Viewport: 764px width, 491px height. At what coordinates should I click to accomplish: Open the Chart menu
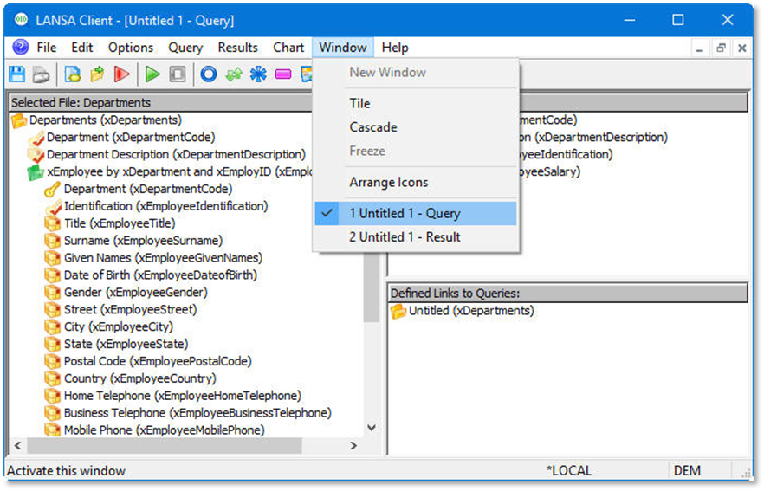pyautogui.click(x=288, y=48)
